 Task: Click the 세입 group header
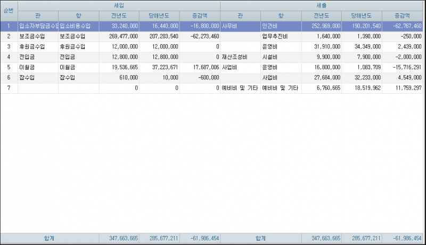pyautogui.click(x=119, y=5)
